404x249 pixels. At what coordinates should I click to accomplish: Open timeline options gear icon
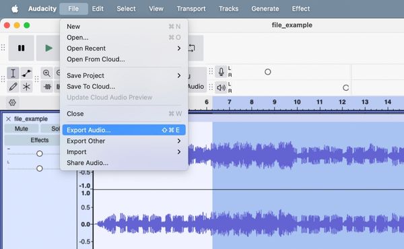[12, 102]
